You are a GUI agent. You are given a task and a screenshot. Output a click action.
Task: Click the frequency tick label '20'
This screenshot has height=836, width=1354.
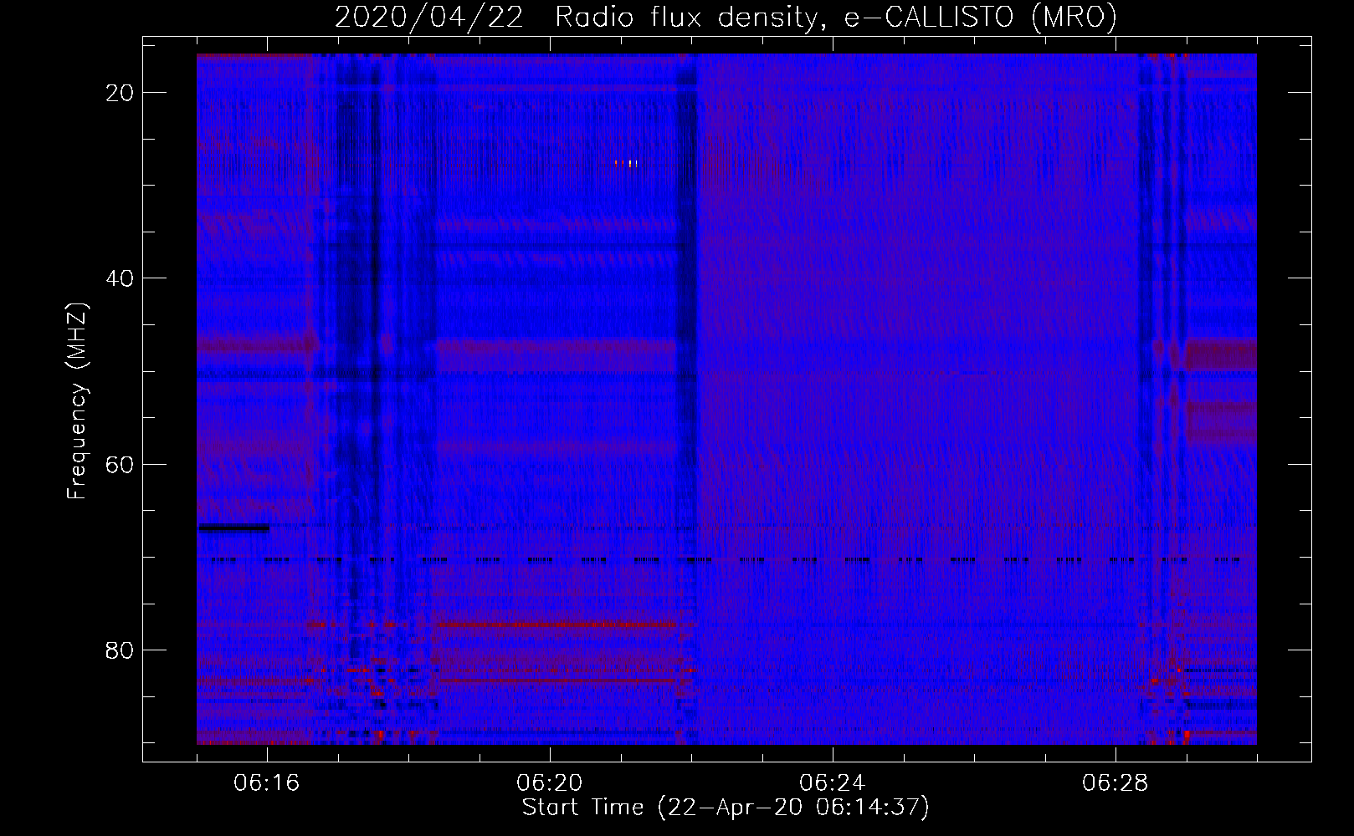point(121,93)
